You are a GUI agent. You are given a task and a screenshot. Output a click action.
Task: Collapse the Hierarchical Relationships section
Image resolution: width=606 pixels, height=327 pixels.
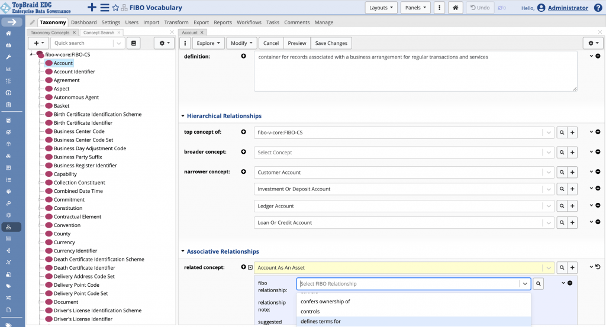183,116
